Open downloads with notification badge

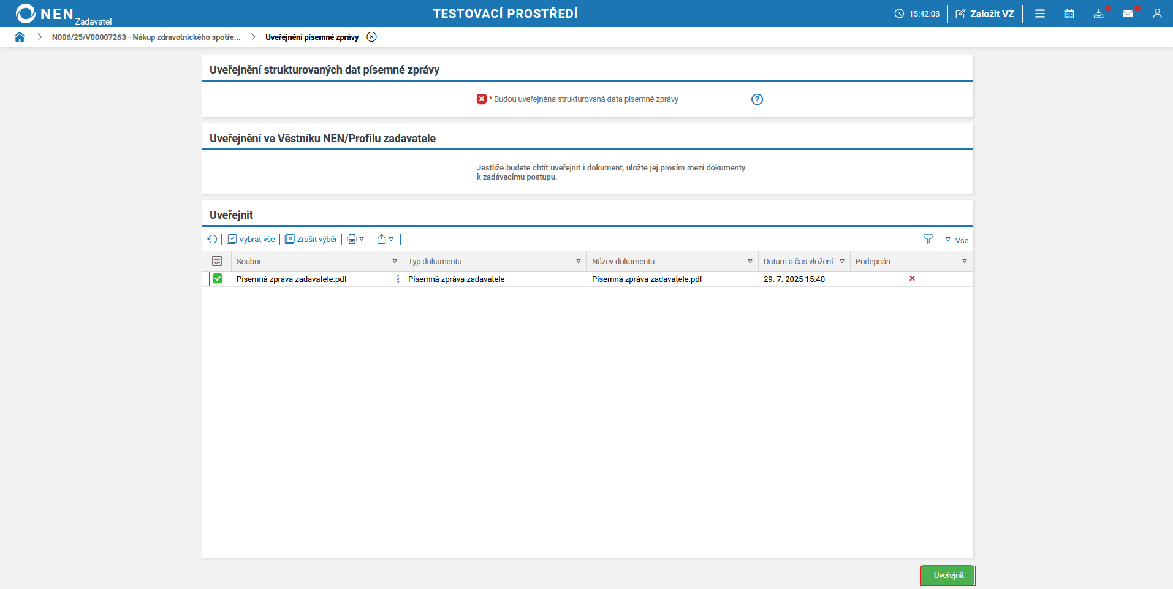tap(1099, 13)
